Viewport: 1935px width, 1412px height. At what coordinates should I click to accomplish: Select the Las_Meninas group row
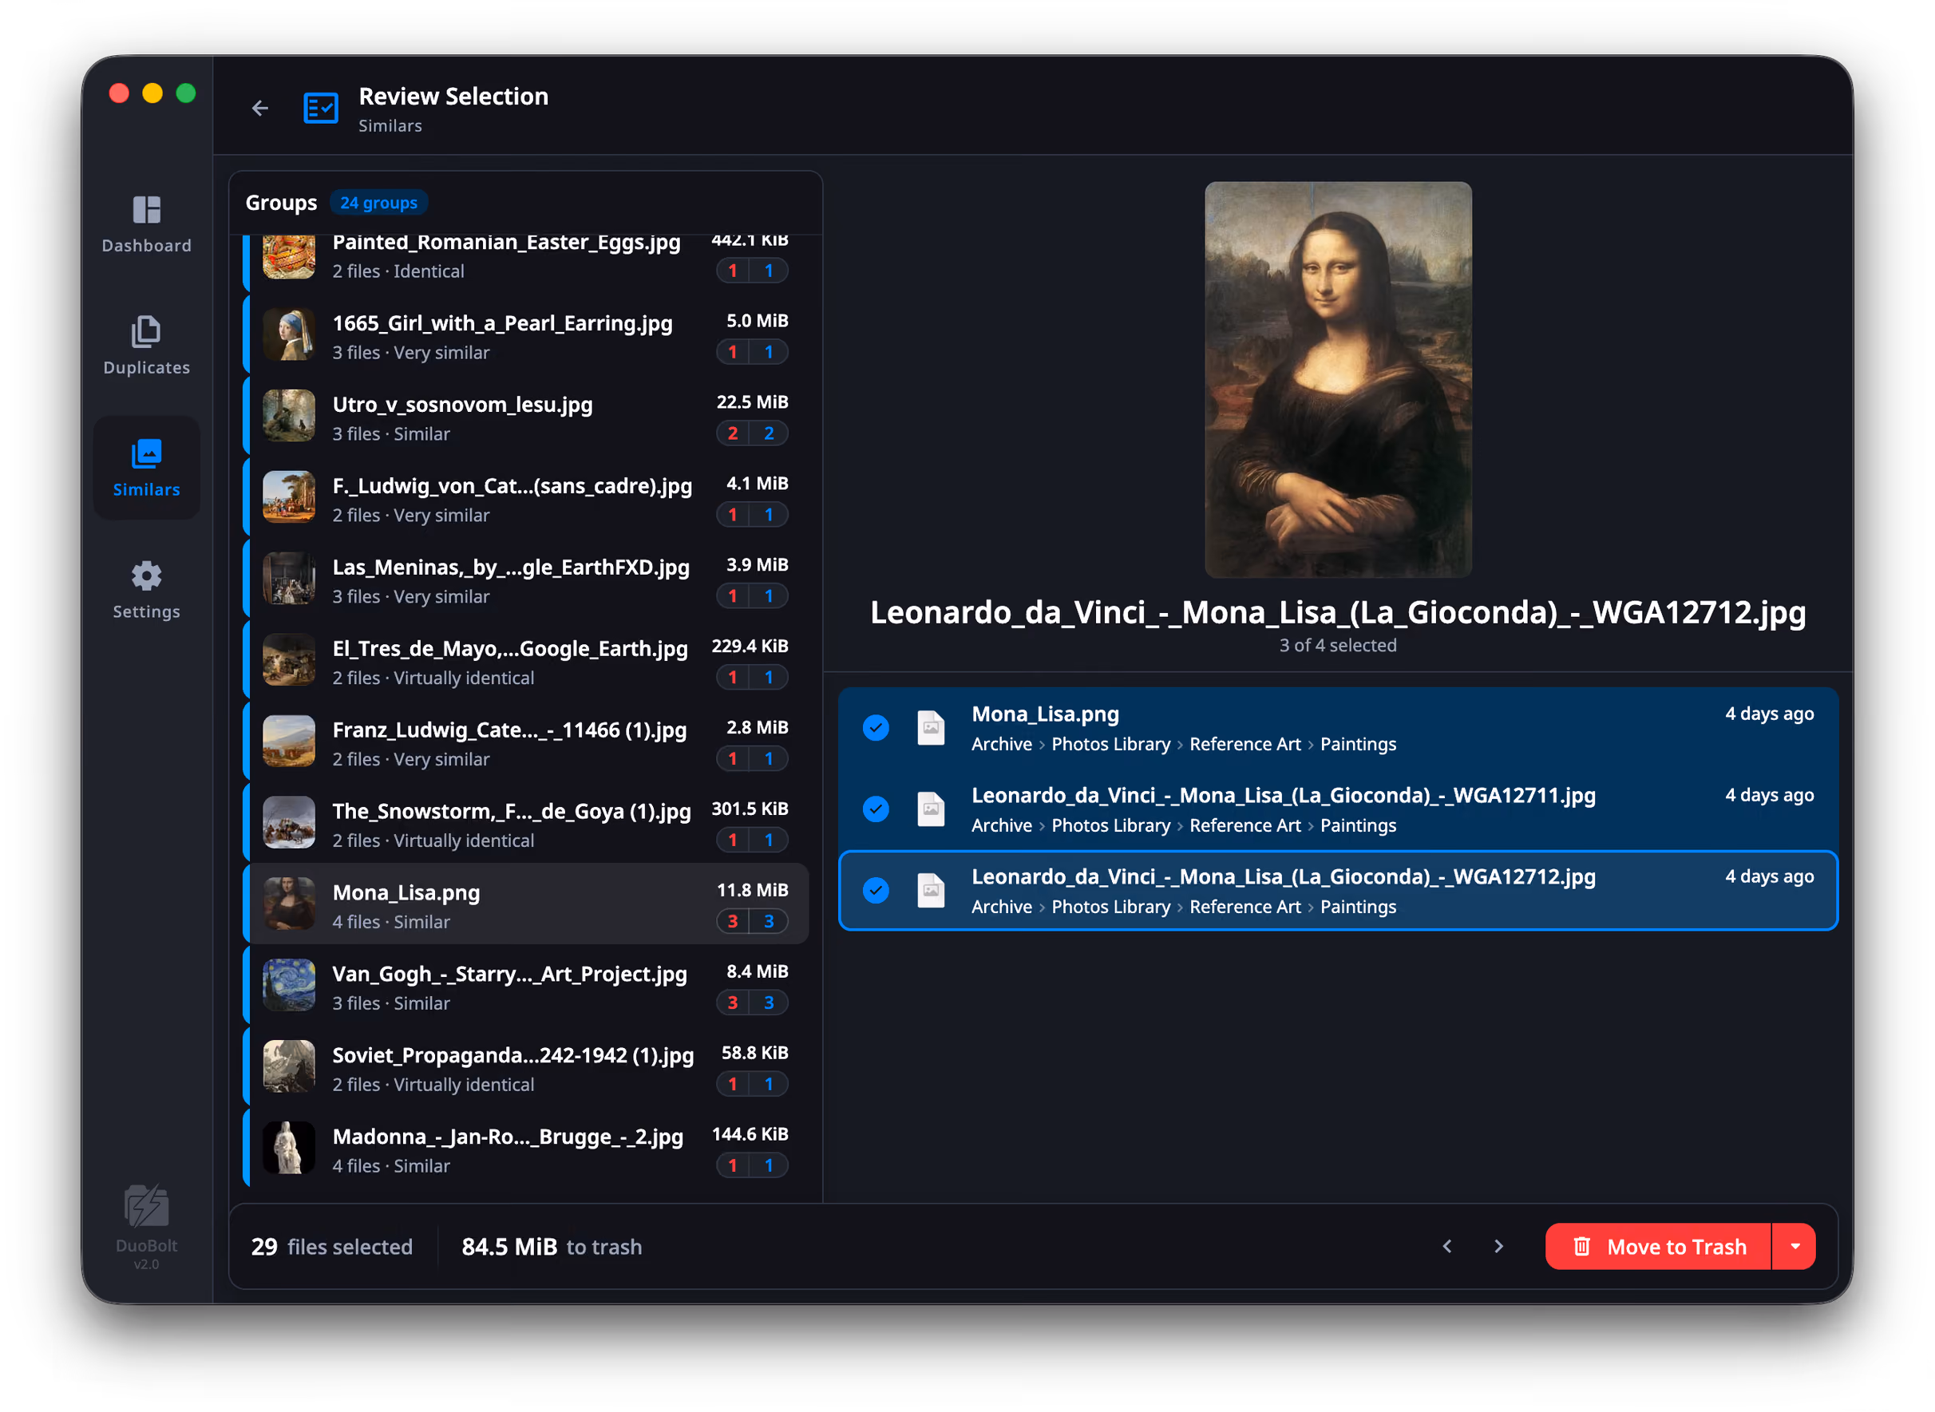(x=525, y=579)
